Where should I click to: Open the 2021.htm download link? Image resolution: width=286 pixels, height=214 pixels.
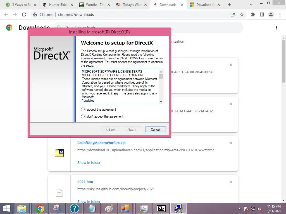85,182
